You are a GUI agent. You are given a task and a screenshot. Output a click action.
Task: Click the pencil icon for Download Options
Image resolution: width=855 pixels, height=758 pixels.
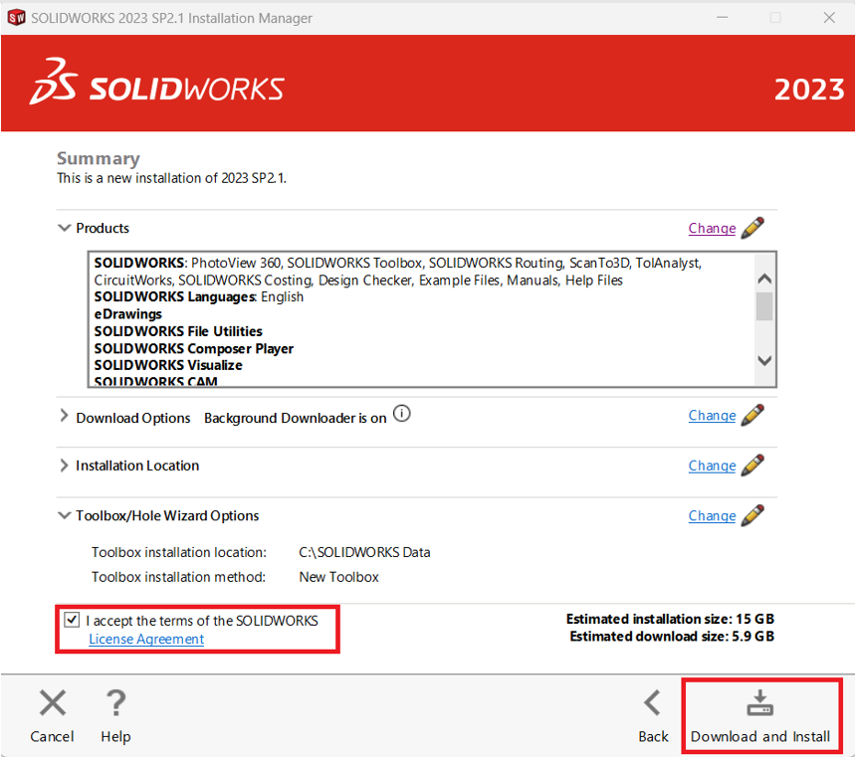[753, 416]
